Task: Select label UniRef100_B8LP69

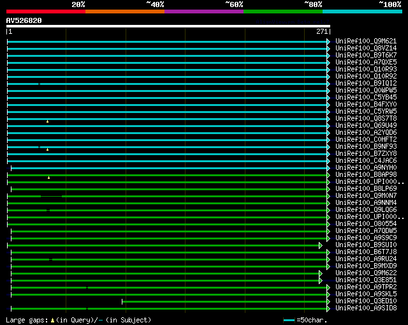Action: (366, 189)
